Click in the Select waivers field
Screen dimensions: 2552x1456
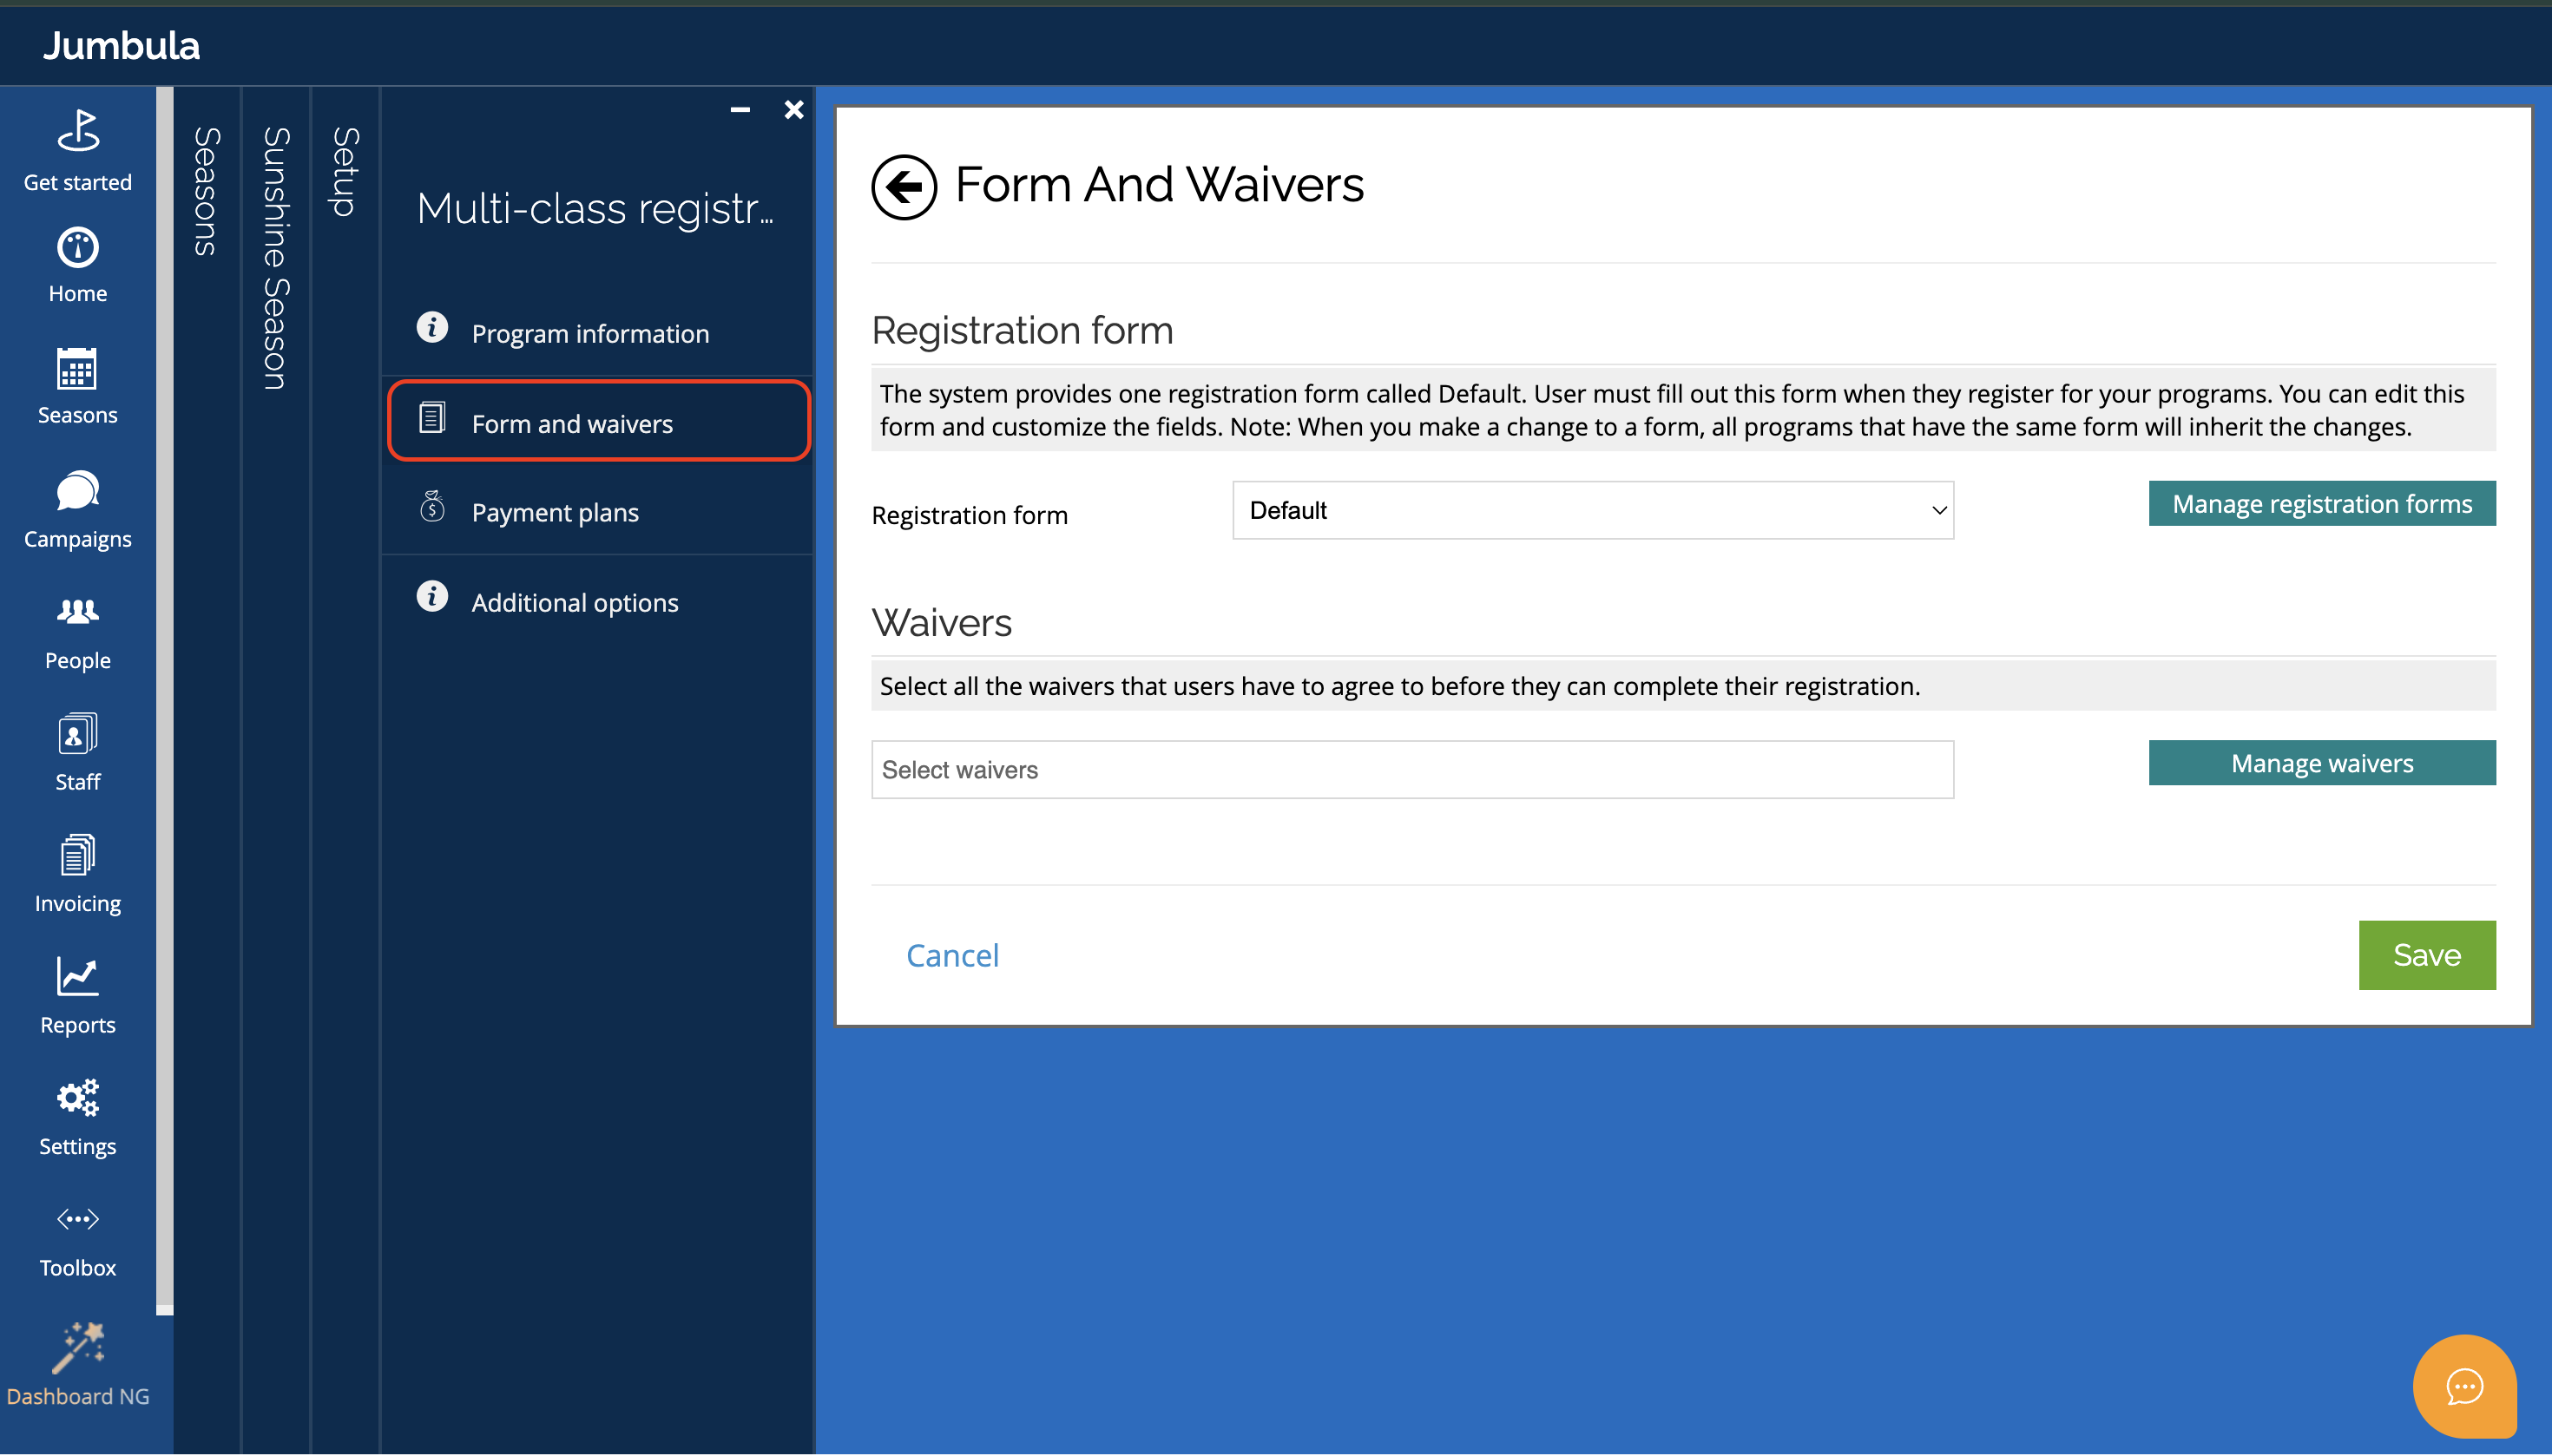pyautogui.click(x=1411, y=770)
